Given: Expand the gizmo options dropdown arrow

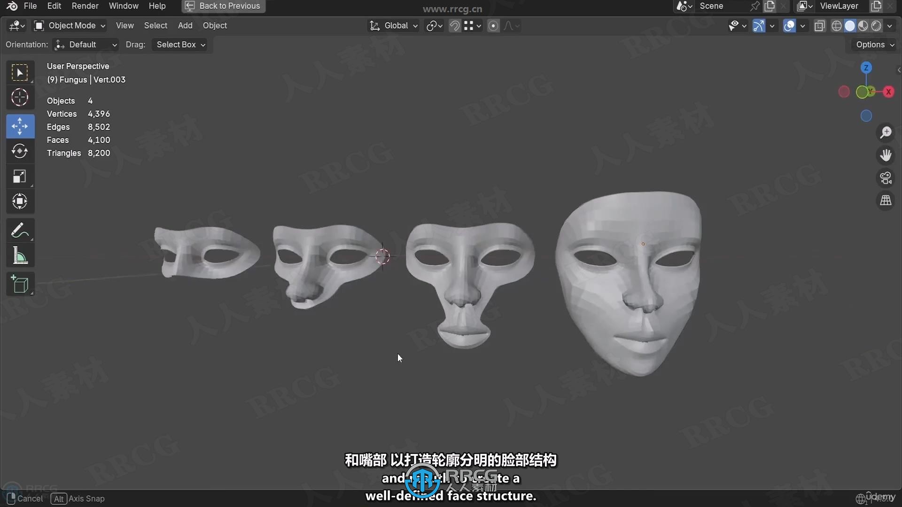Looking at the screenshot, I should [x=772, y=26].
